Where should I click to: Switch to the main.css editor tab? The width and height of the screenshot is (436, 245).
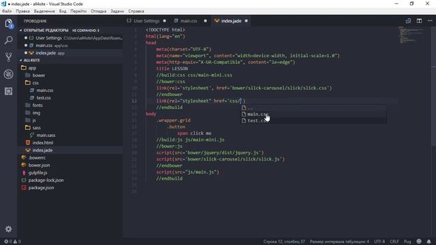[x=189, y=21]
